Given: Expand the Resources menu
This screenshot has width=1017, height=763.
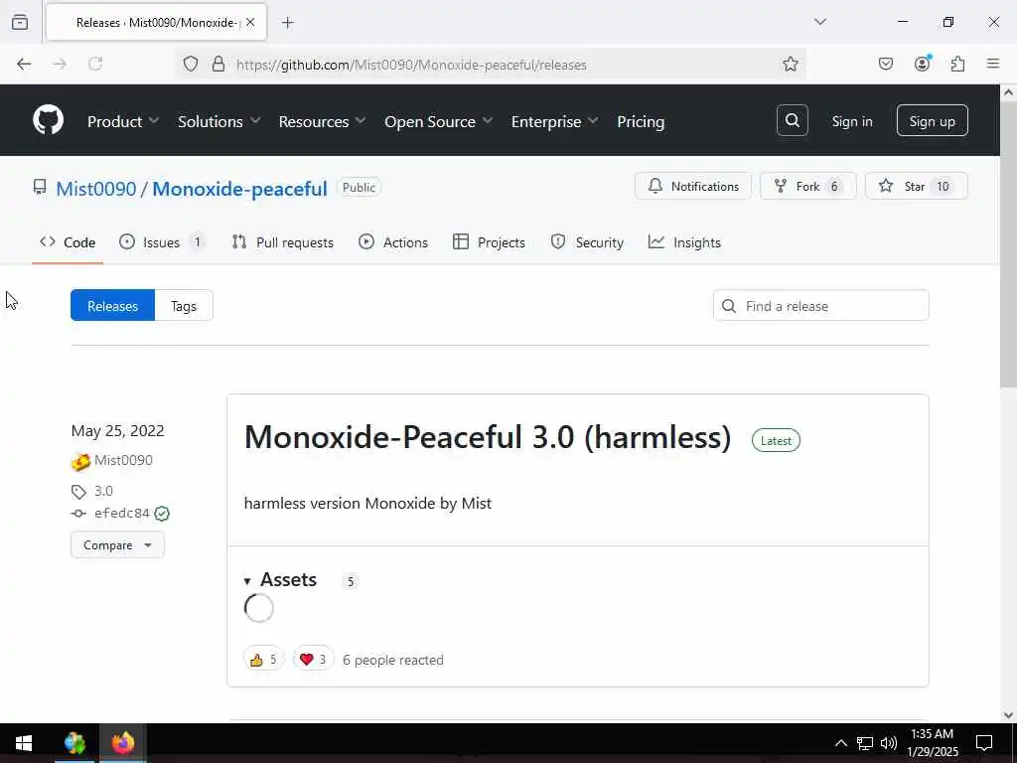Looking at the screenshot, I should pos(322,121).
